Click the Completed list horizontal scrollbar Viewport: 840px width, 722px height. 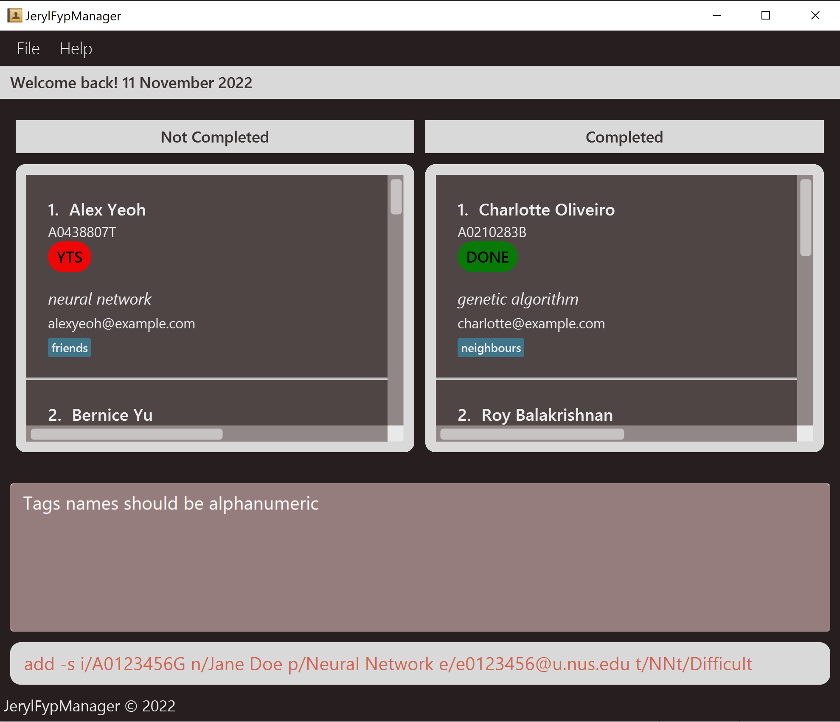[532, 434]
